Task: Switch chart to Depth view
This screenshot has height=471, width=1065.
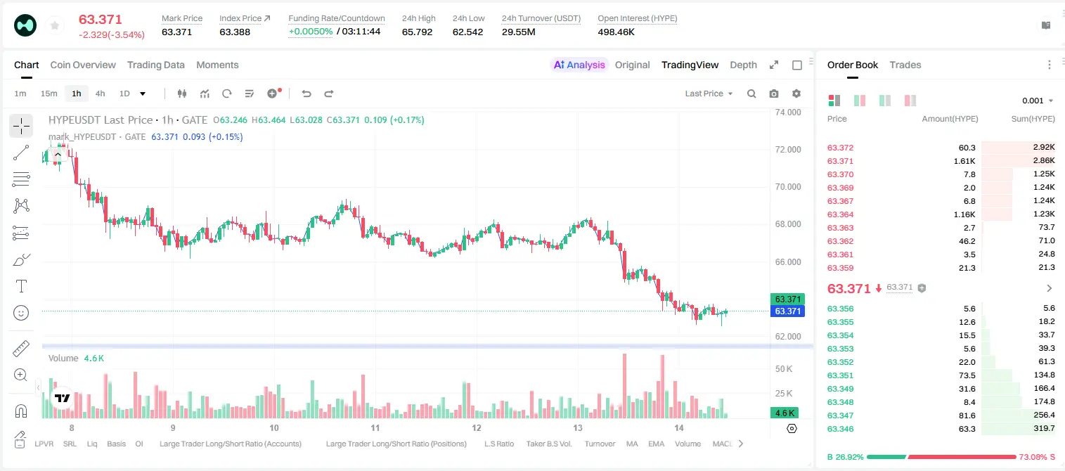Action: coord(743,65)
